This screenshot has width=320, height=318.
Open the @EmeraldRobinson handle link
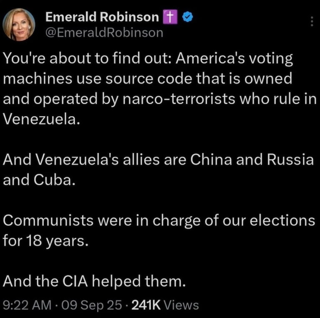pyautogui.click(x=104, y=33)
